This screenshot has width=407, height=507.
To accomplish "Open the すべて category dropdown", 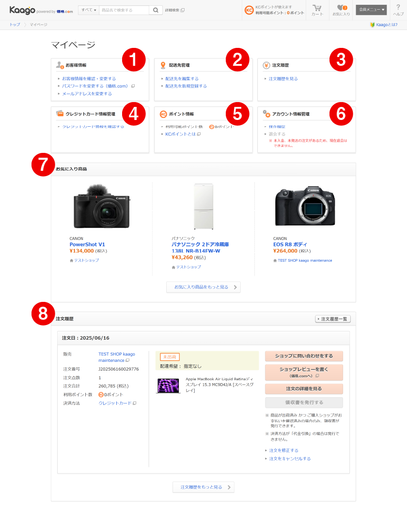I will (88, 10).
